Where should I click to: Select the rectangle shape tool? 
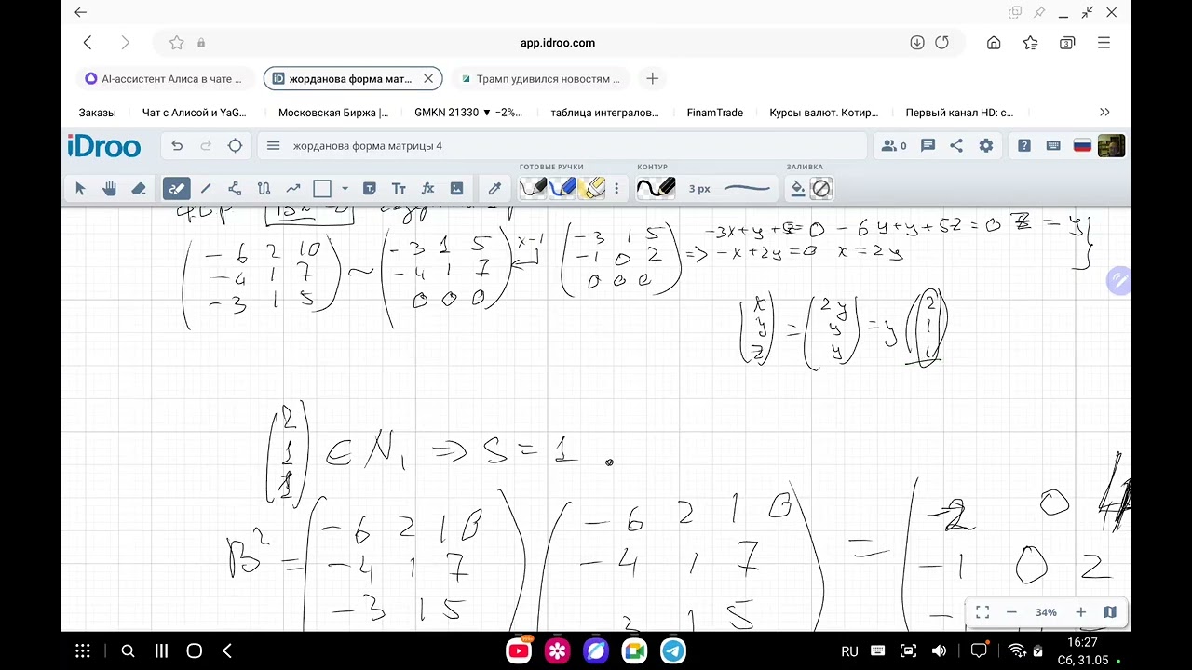(x=322, y=189)
